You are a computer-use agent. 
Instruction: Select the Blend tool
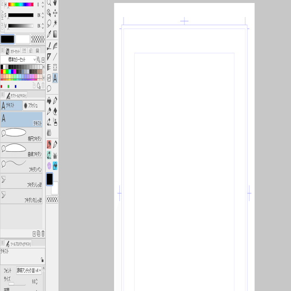click(x=49, y=133)
